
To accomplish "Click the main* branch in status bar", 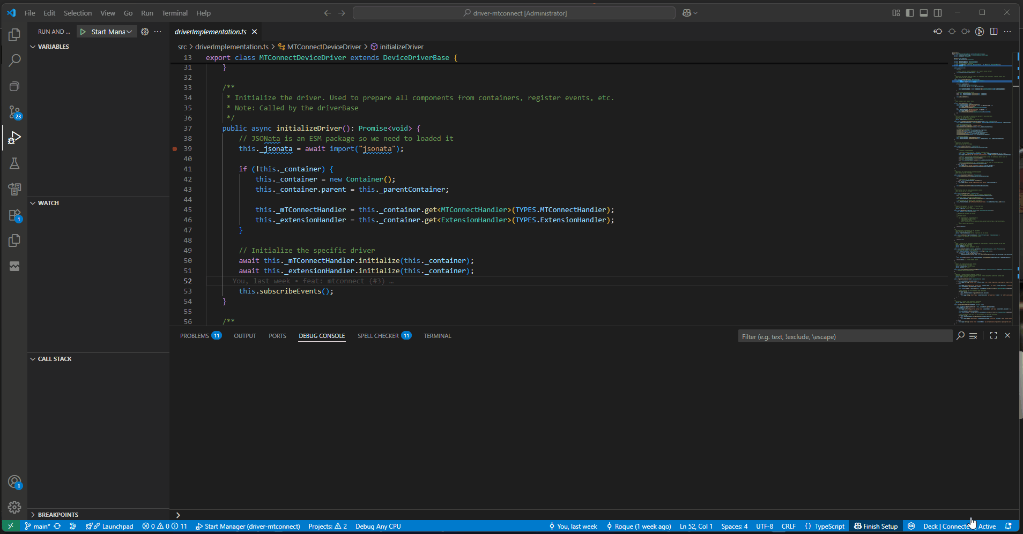I will click(x=37, y=526).
